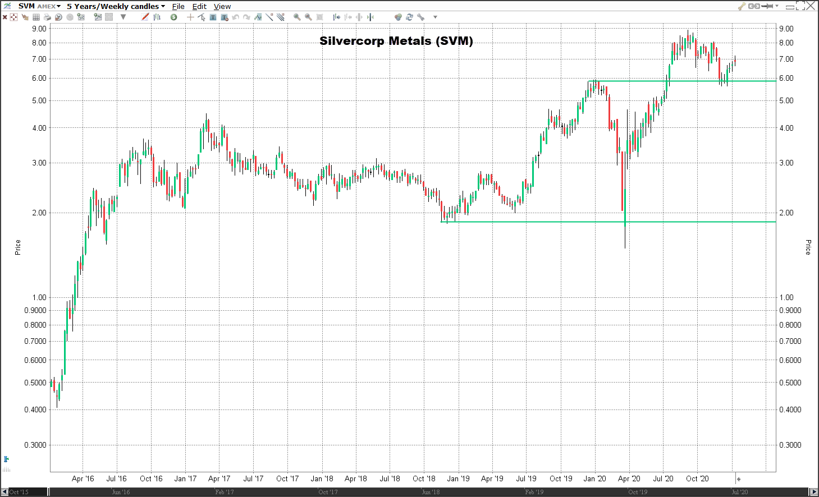Click the chart studies icon left of the grey square

click(x=98, y=17)
